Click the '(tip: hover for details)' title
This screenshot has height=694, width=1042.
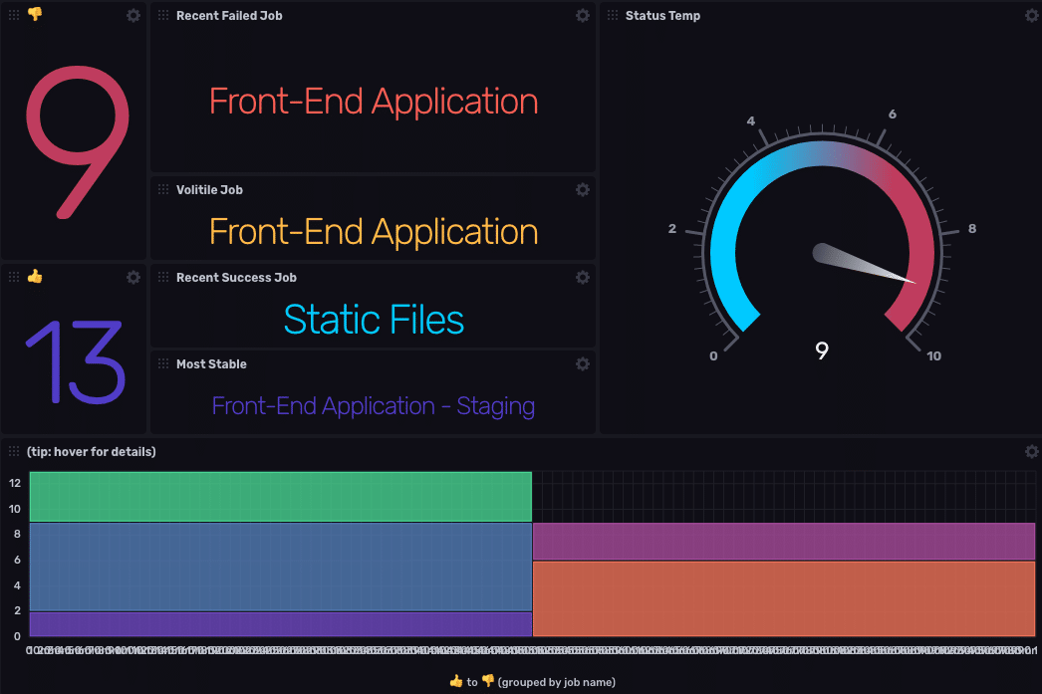pyautogui.click(x=91, y=452)
